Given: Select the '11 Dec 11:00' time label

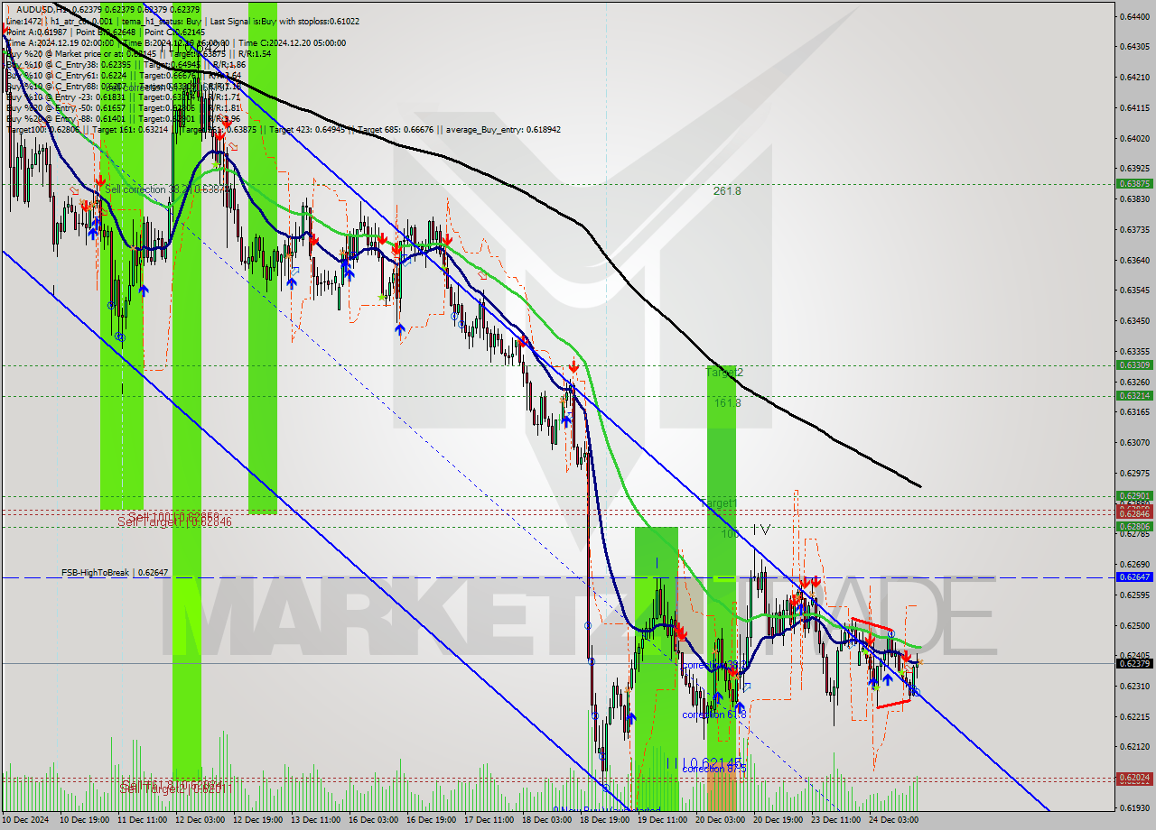Looking at the screenshot, I should (143, 819).
